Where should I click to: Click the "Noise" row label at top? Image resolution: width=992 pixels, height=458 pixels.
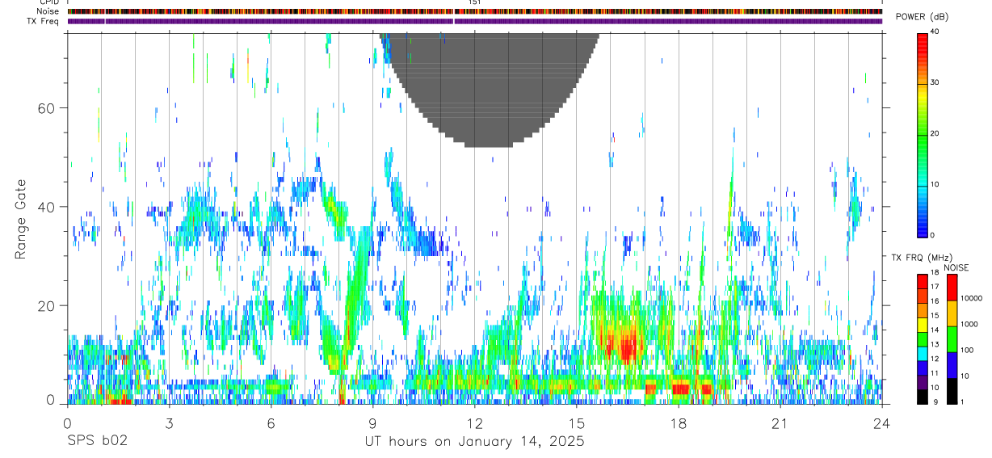[x=48, y=11]
